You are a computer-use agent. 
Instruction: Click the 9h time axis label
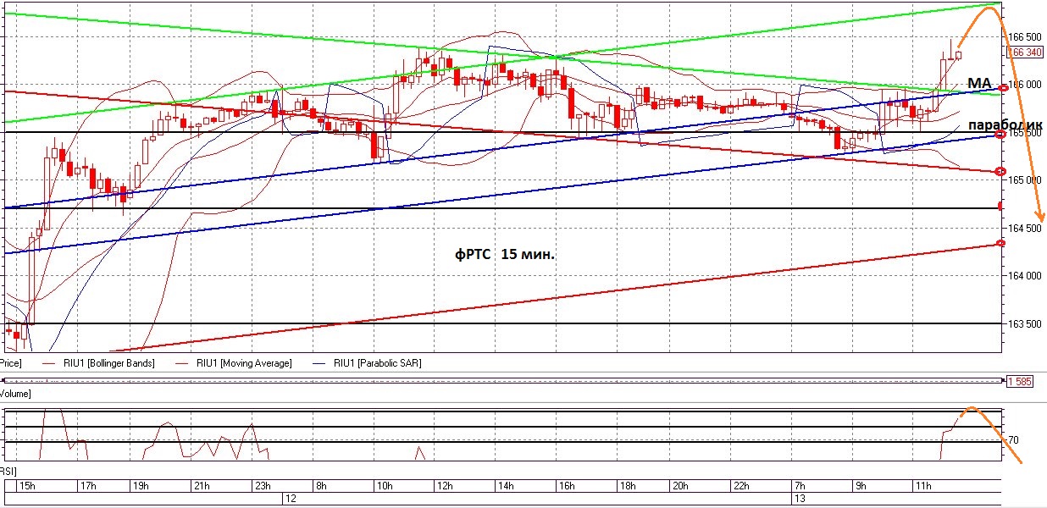(861, 486)
